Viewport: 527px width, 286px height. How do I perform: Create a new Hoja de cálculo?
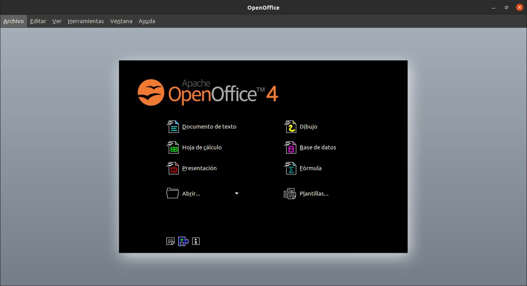pos(202,147)
